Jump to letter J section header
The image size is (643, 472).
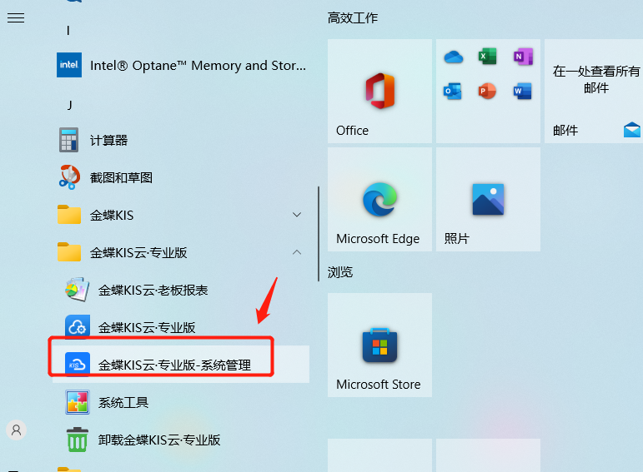tap(70, 105)
